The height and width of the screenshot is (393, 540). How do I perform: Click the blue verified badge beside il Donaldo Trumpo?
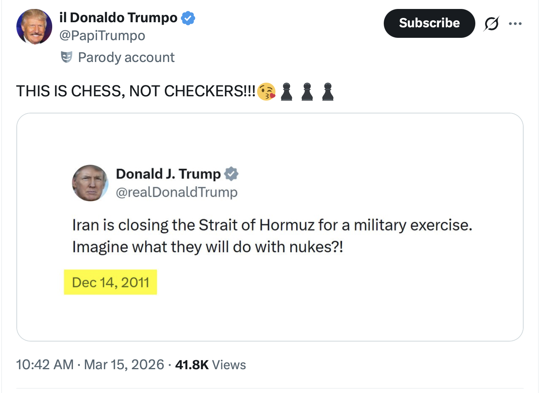point(188,18)
